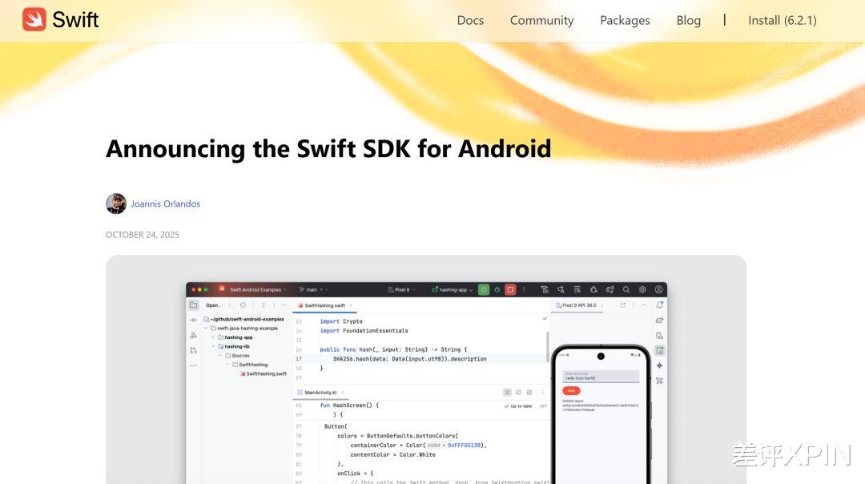865x484 pixels.
Task: Collapse the hashing-lib folder in tree
Action: [213, 347]
